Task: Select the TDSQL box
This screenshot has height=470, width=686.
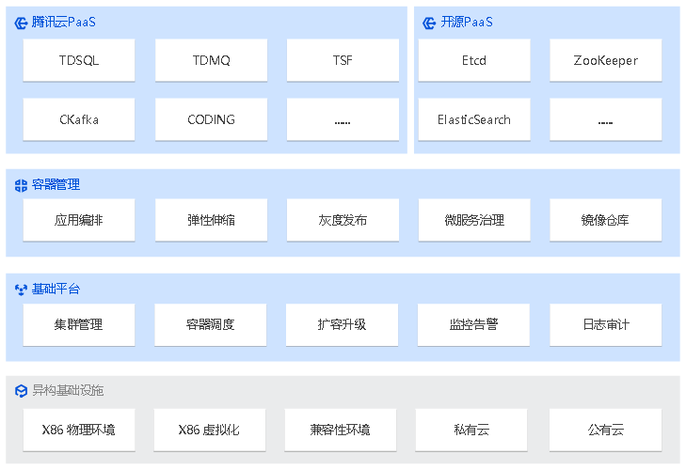Action: tap(79, 60)
